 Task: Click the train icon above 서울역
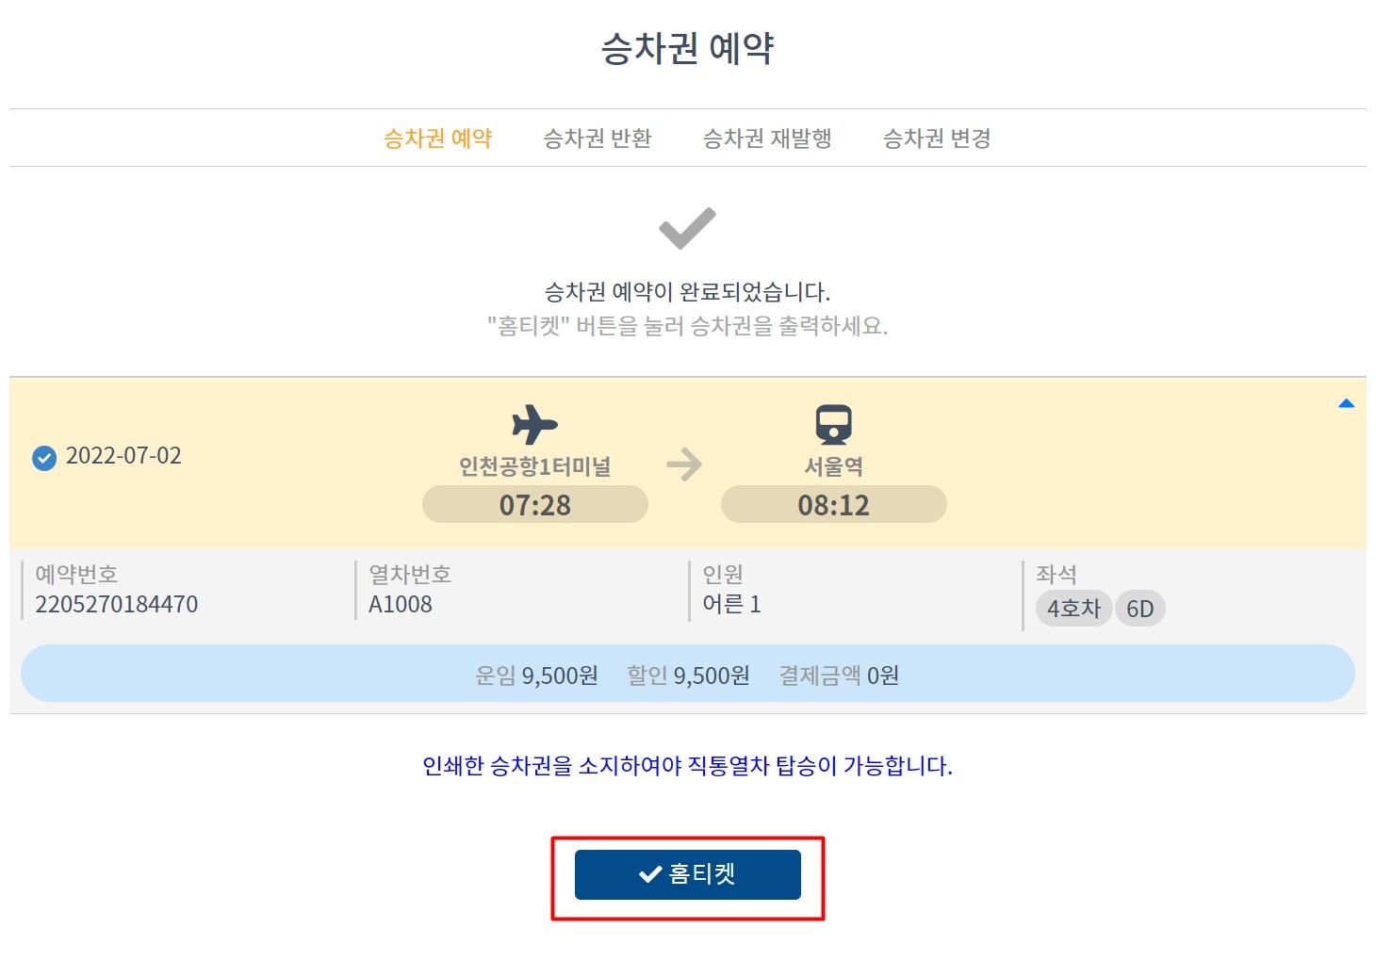833,425
